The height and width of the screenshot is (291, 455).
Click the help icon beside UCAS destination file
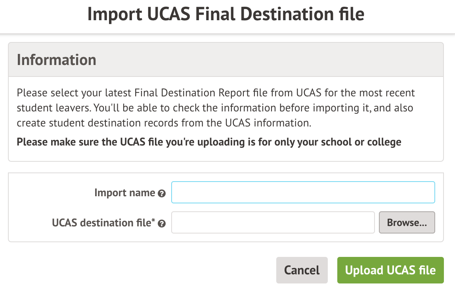(x=161, y=224)
